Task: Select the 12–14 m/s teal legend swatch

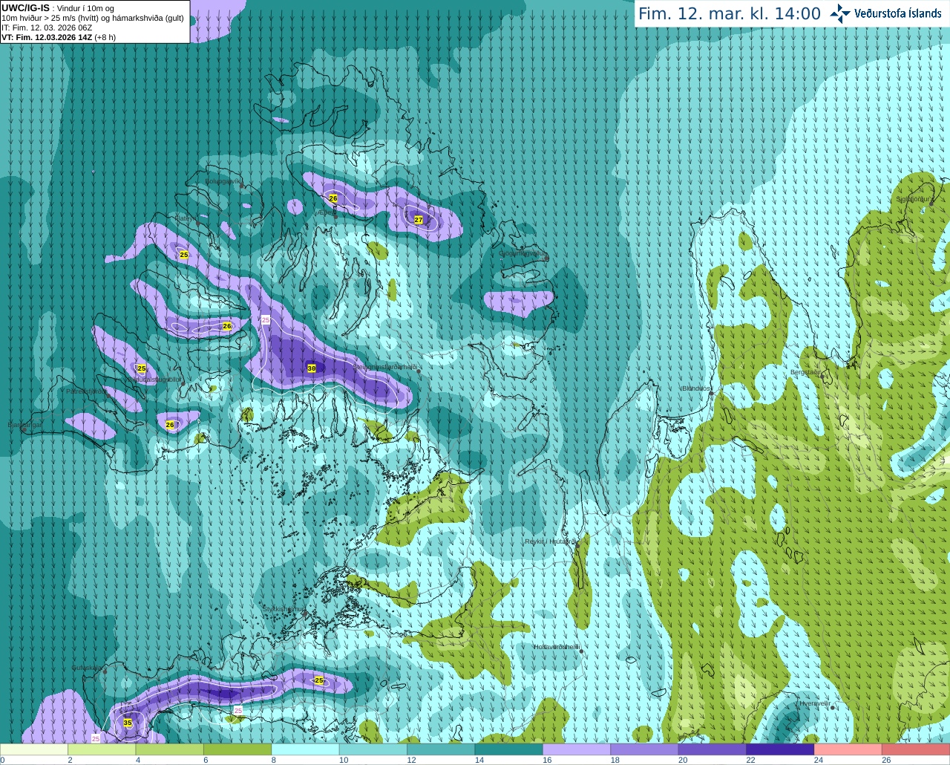Action: click(441, 749)
